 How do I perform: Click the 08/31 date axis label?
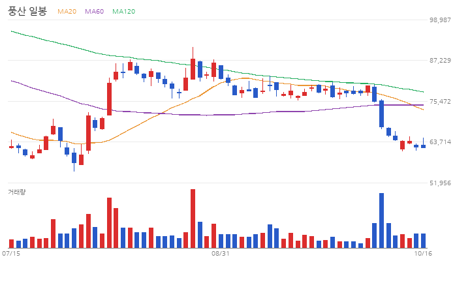point(221,254)
